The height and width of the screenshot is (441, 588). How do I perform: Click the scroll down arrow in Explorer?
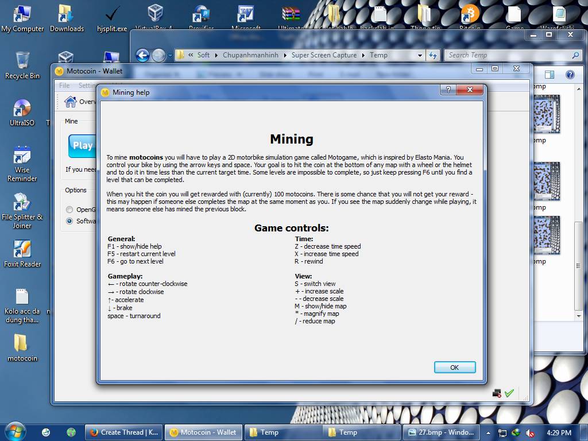point(578,316)
